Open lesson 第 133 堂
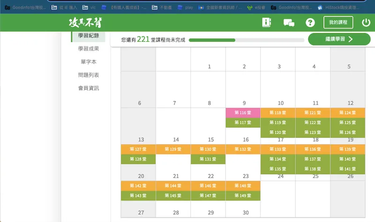Image resolution: width=375 pixels, height=222 pixels. (277, 149)
